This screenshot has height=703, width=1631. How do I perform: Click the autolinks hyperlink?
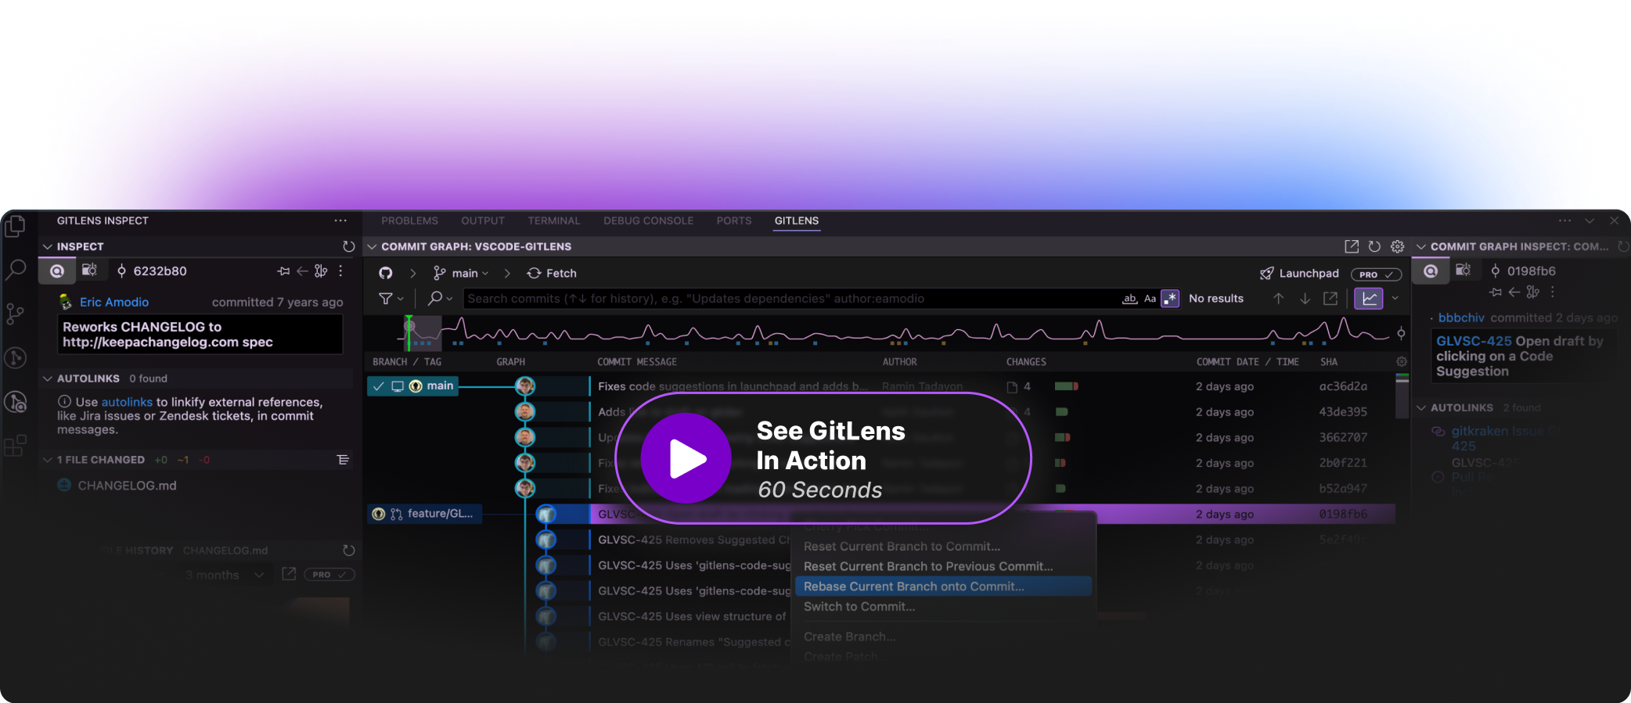click(127, 402)
